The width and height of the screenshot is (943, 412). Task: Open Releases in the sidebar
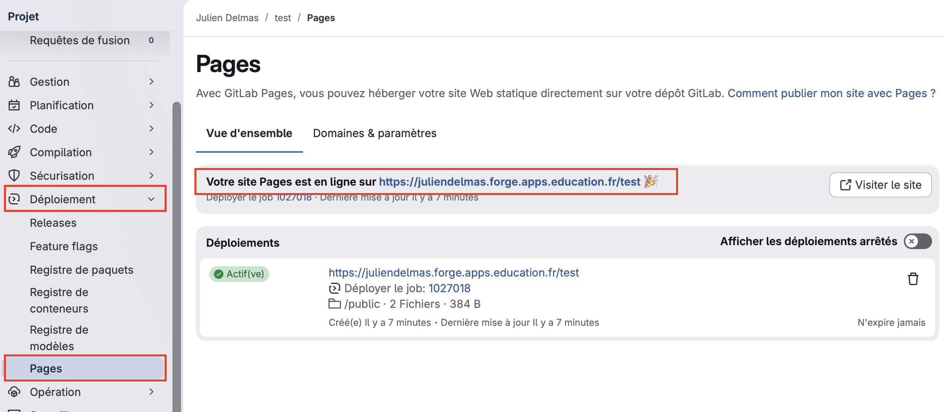[53, 223]
